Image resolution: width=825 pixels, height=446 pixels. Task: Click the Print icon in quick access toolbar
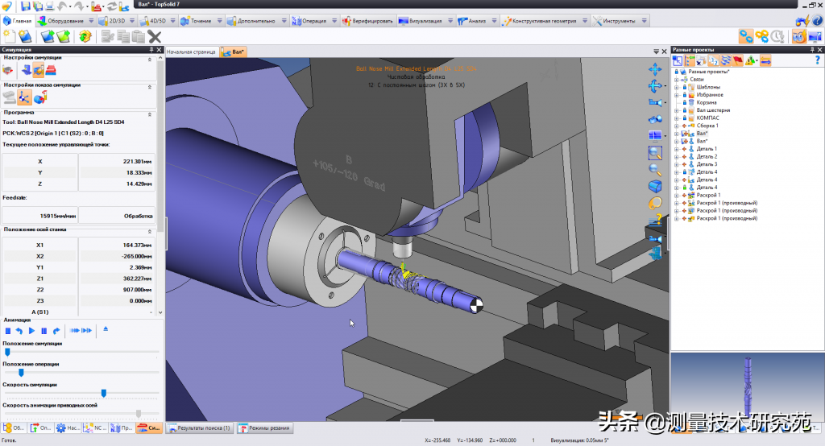50,6
